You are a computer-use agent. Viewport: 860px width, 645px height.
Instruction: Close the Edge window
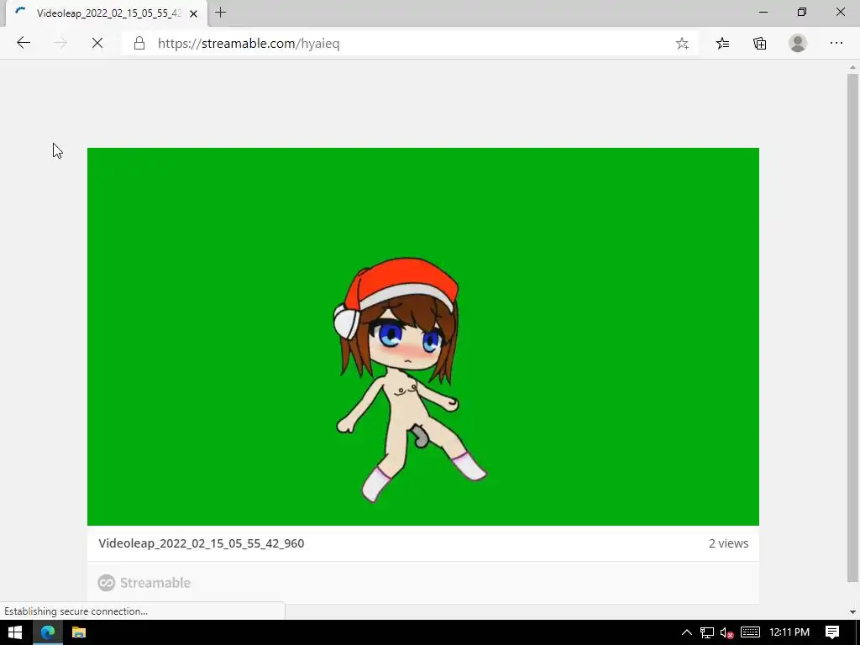click(840, 12)
